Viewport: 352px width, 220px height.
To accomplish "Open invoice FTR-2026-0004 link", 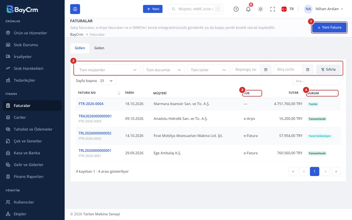I will [x=91, y=104].
